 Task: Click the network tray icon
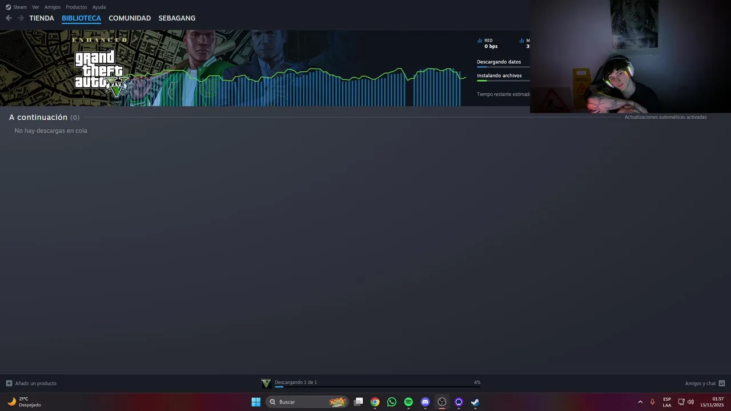coord(681,402)
